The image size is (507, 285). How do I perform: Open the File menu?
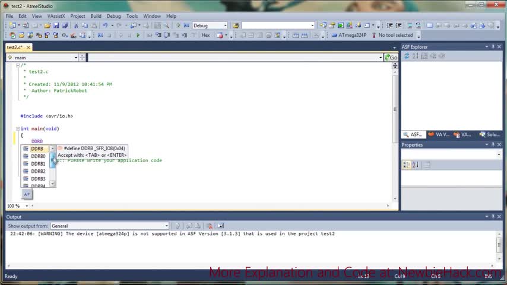click(x=9, y=16)
